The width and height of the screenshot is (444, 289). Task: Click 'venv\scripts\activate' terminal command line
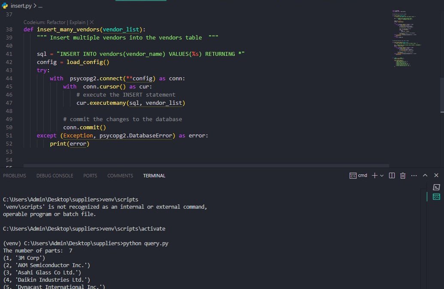(84, 228)
